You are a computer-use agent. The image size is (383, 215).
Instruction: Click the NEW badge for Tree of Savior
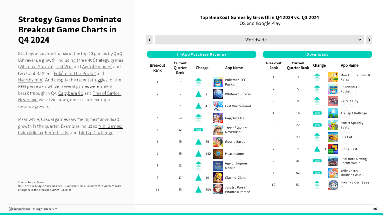coord(198,129)
